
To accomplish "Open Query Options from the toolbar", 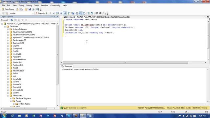I will (61, 13).
